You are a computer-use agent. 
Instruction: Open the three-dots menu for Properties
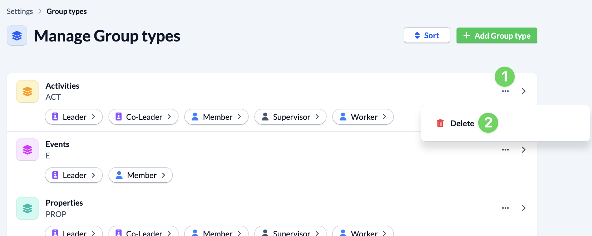coord(505,208)
